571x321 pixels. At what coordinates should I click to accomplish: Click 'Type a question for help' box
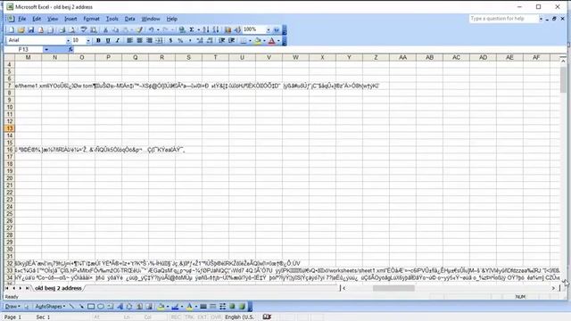click(x=503, y=19)
